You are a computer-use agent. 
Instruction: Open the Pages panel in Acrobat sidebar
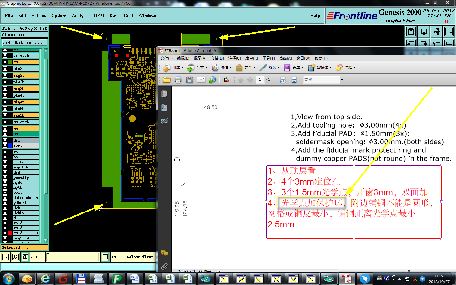pos(164,94)
